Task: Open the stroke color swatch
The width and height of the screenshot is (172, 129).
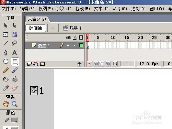Action: (14, 120)
